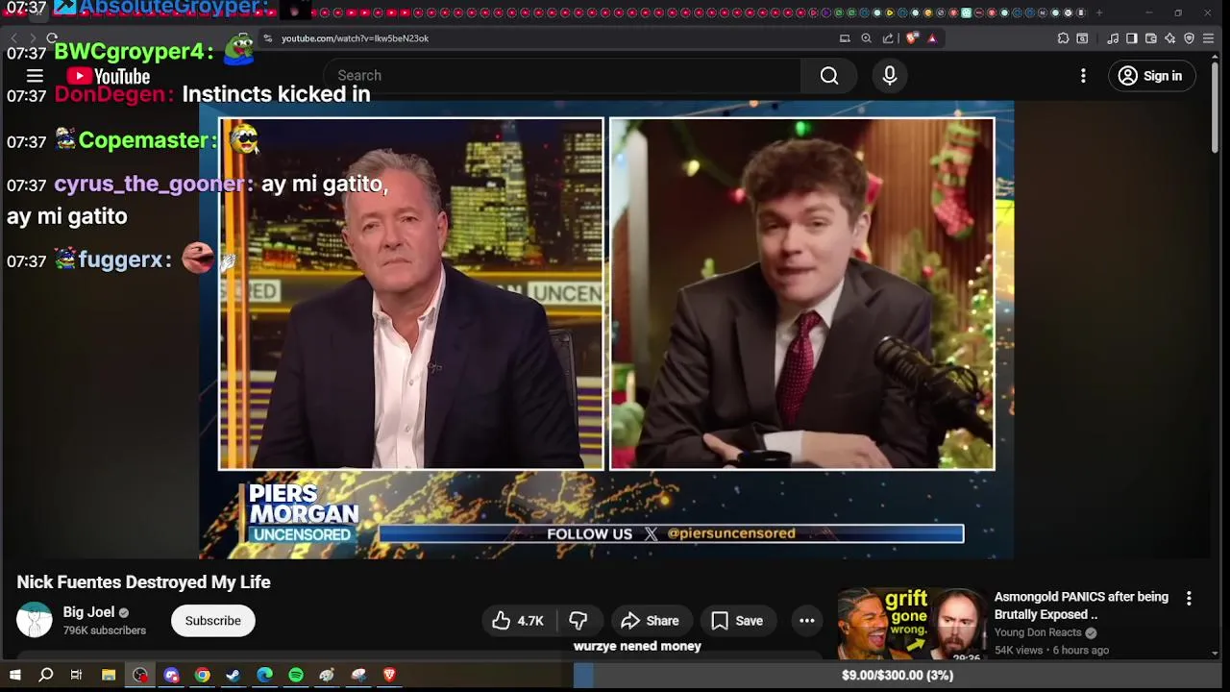Open Google Chrome from taskbar
The height and width of the screenshot is (692, 1230).
(202, 676)
